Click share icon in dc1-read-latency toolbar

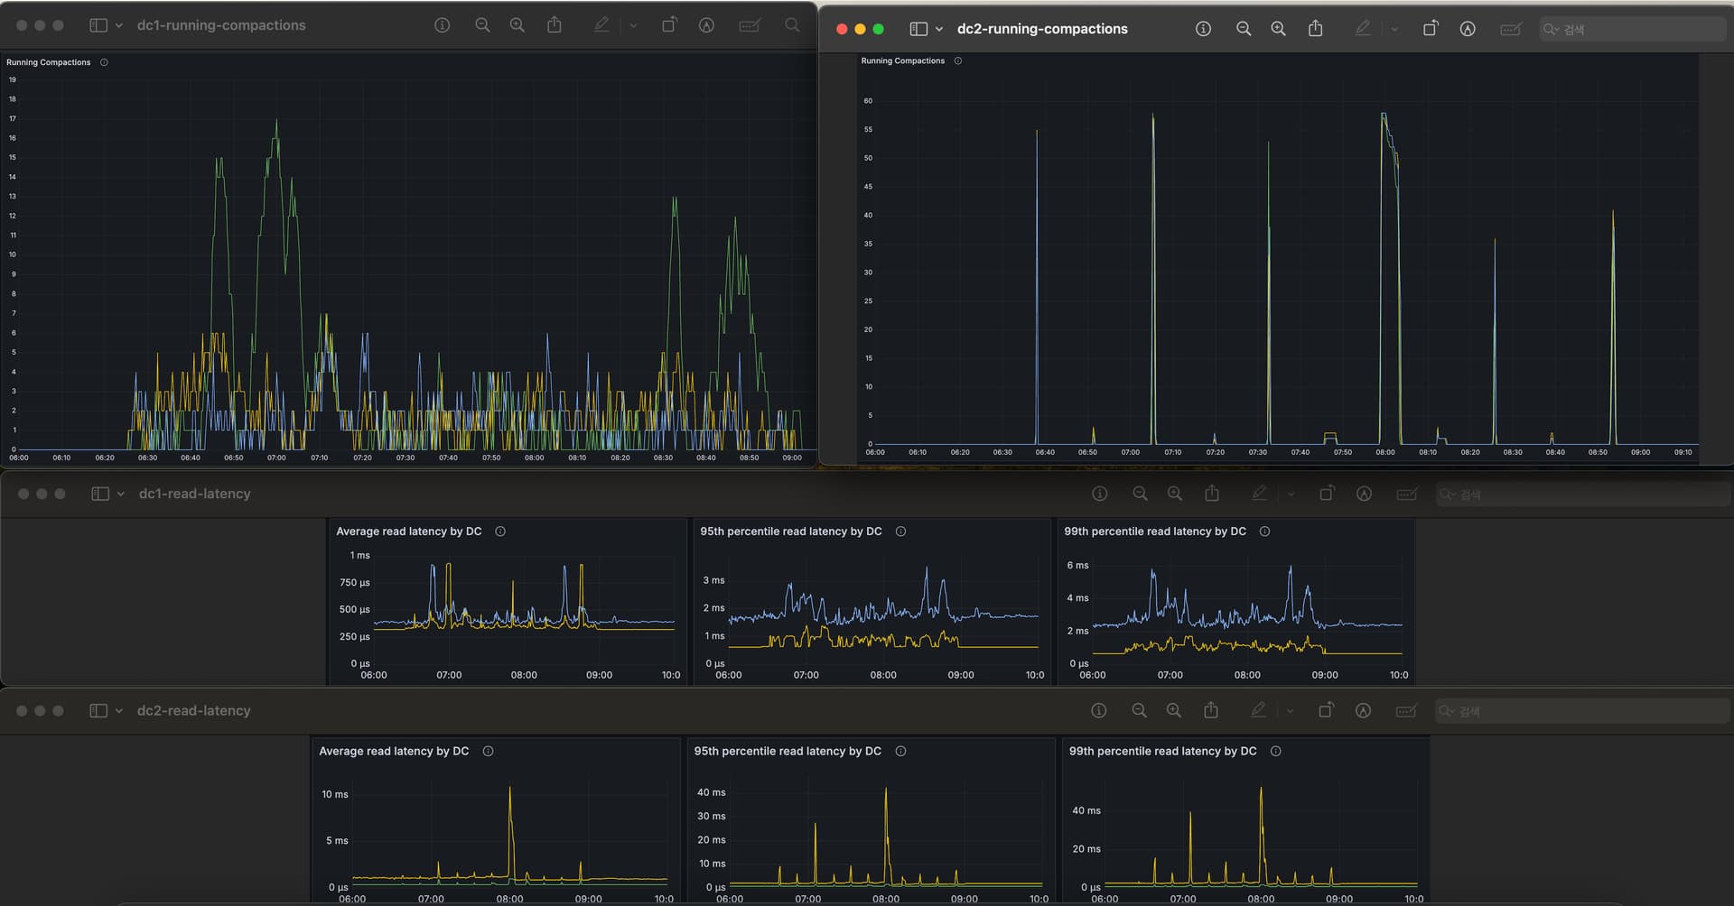[x=1212, y=494]
